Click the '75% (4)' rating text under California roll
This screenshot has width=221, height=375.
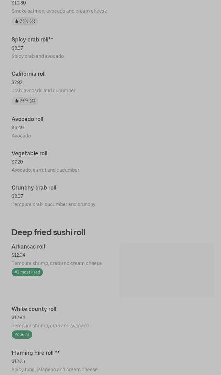click(x=27, y=101)
